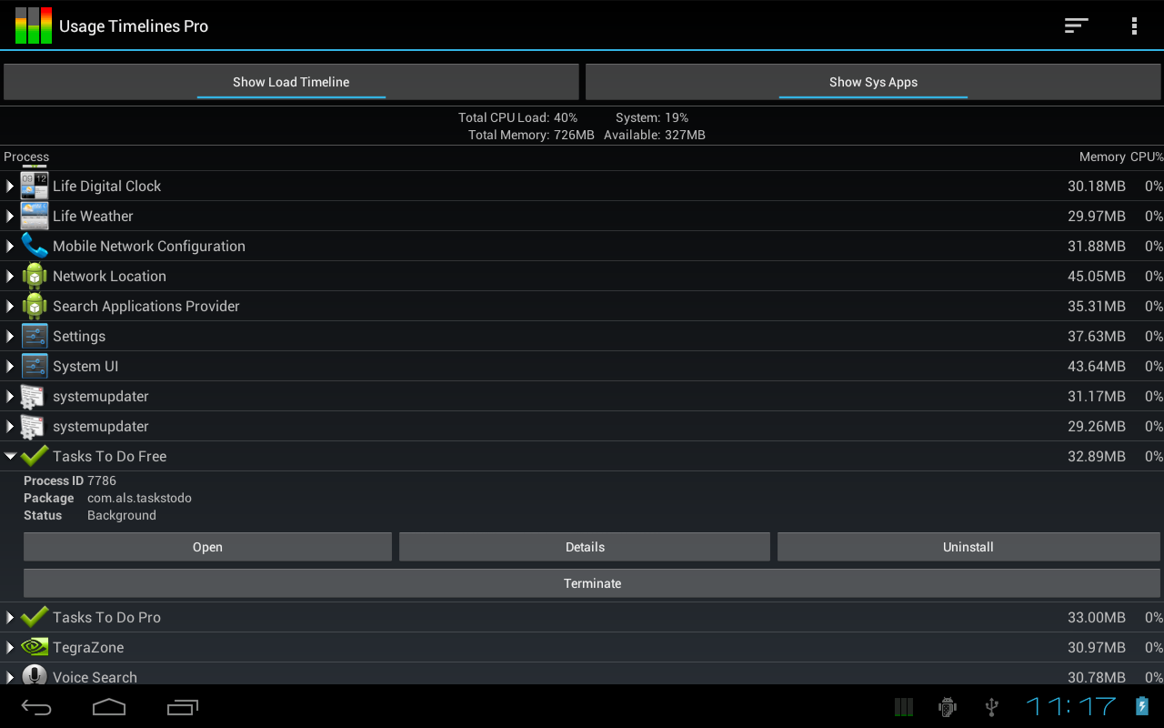Tap the USB connection status icon
Screen dimensions: 1164x728
(992, 707)
